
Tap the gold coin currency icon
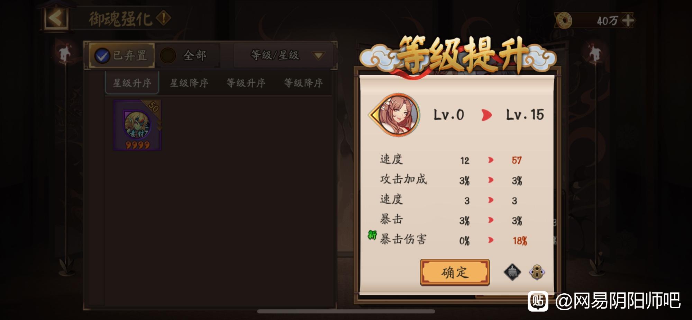tap(564, 20)
